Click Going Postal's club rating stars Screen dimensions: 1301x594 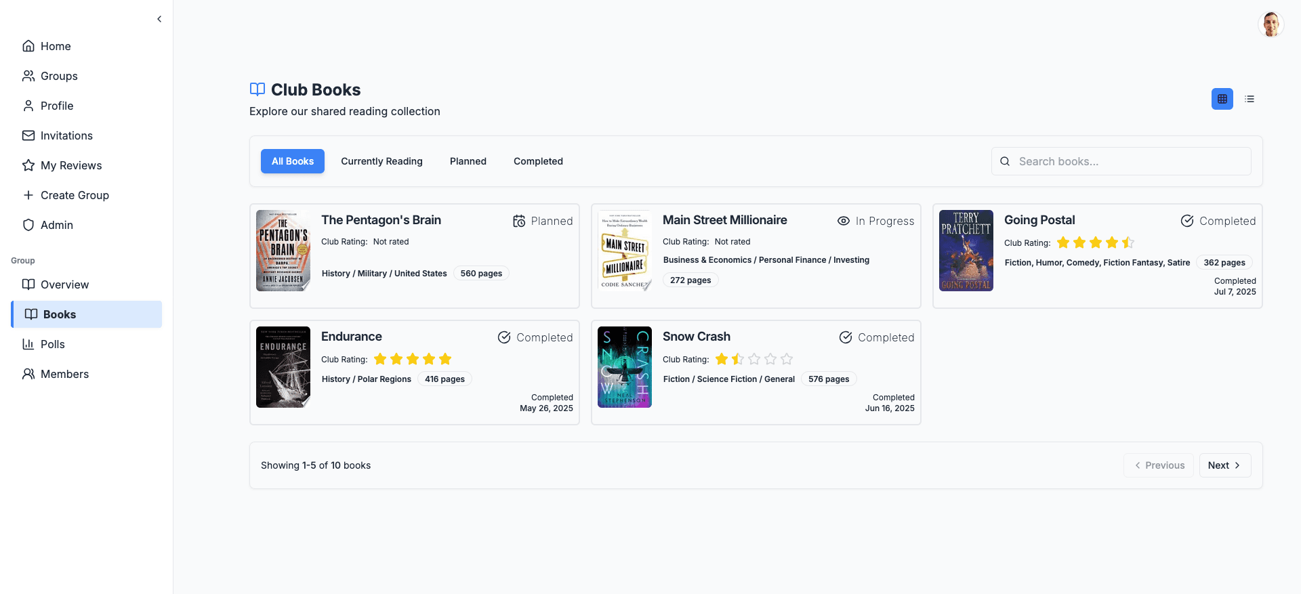pyautogui.click(x=1096, y=242)
